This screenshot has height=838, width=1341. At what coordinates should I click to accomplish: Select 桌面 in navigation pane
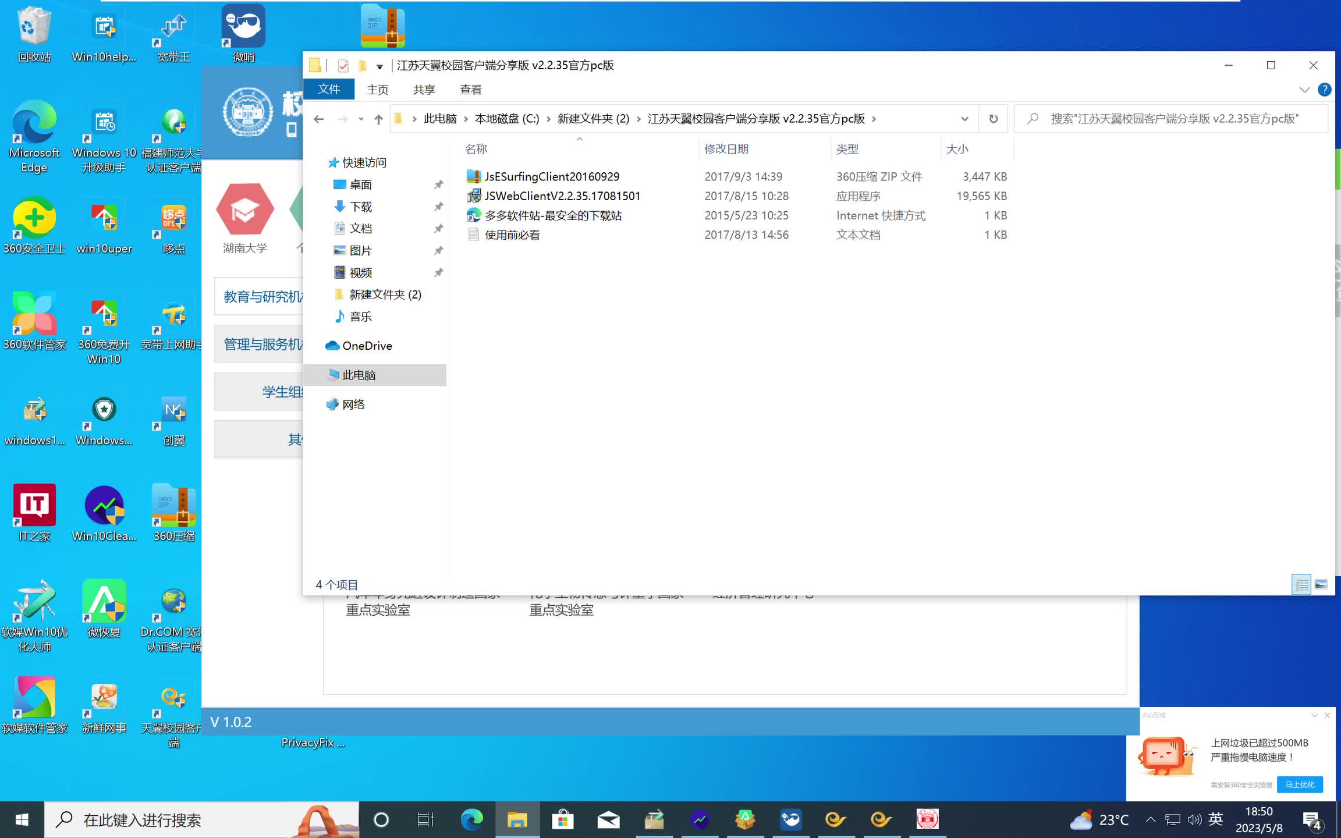tap(360, 184)
